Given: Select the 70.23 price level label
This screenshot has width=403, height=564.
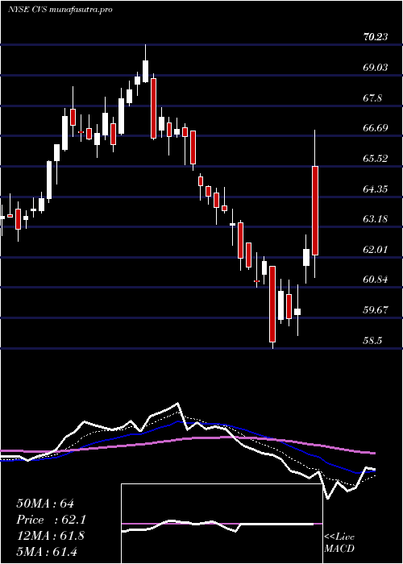Looking at the screenshot, I should 376,37.
